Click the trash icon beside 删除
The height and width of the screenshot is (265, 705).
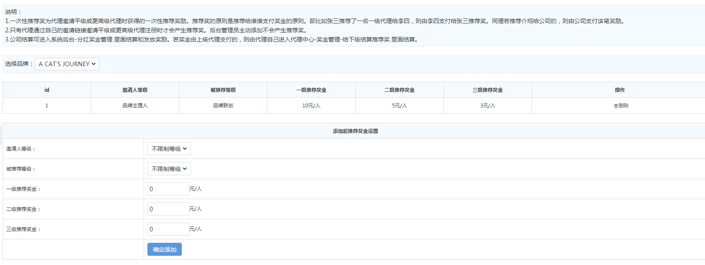(x=616, y=106)
